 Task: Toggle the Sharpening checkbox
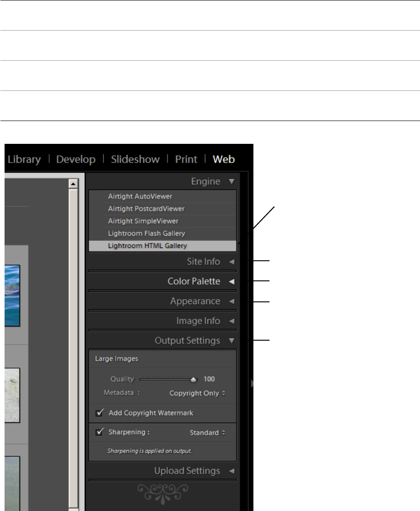click(99, 432)
